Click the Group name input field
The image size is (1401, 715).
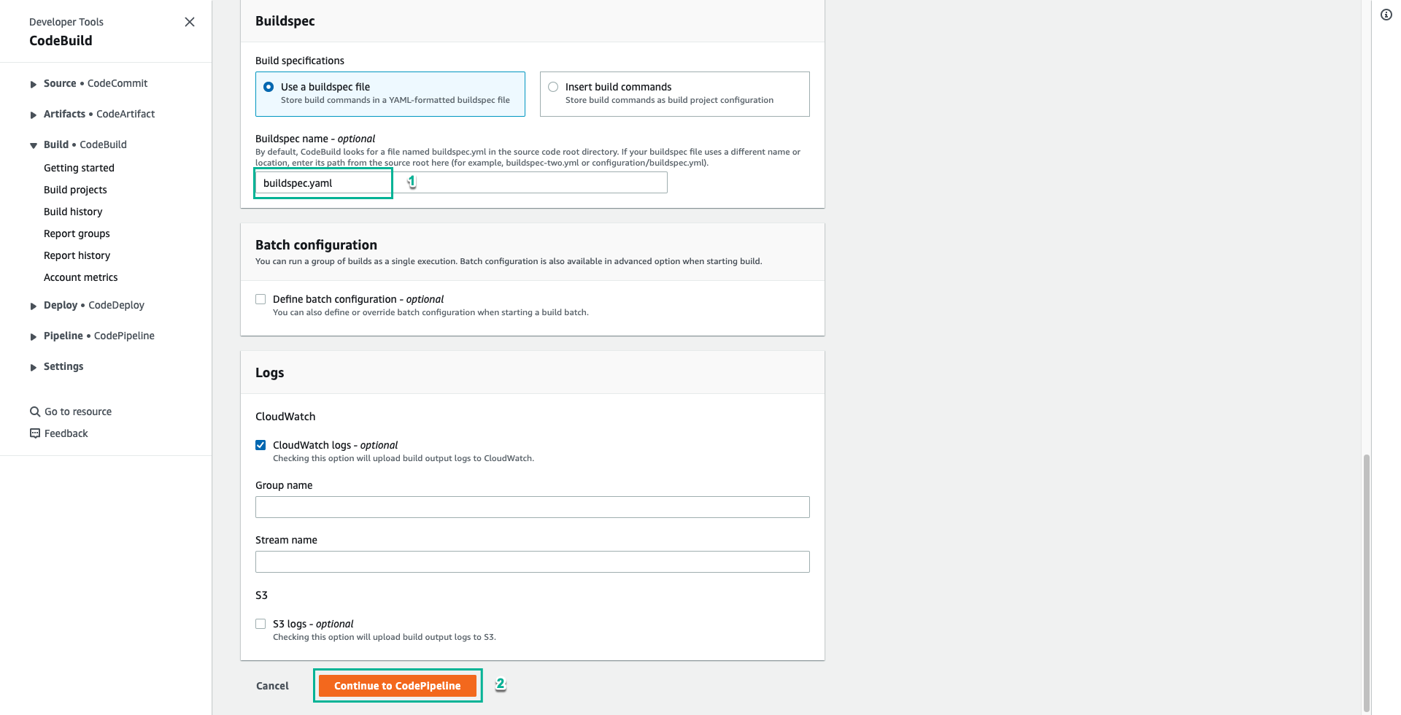pyautogui.click(x=533, y=507)
